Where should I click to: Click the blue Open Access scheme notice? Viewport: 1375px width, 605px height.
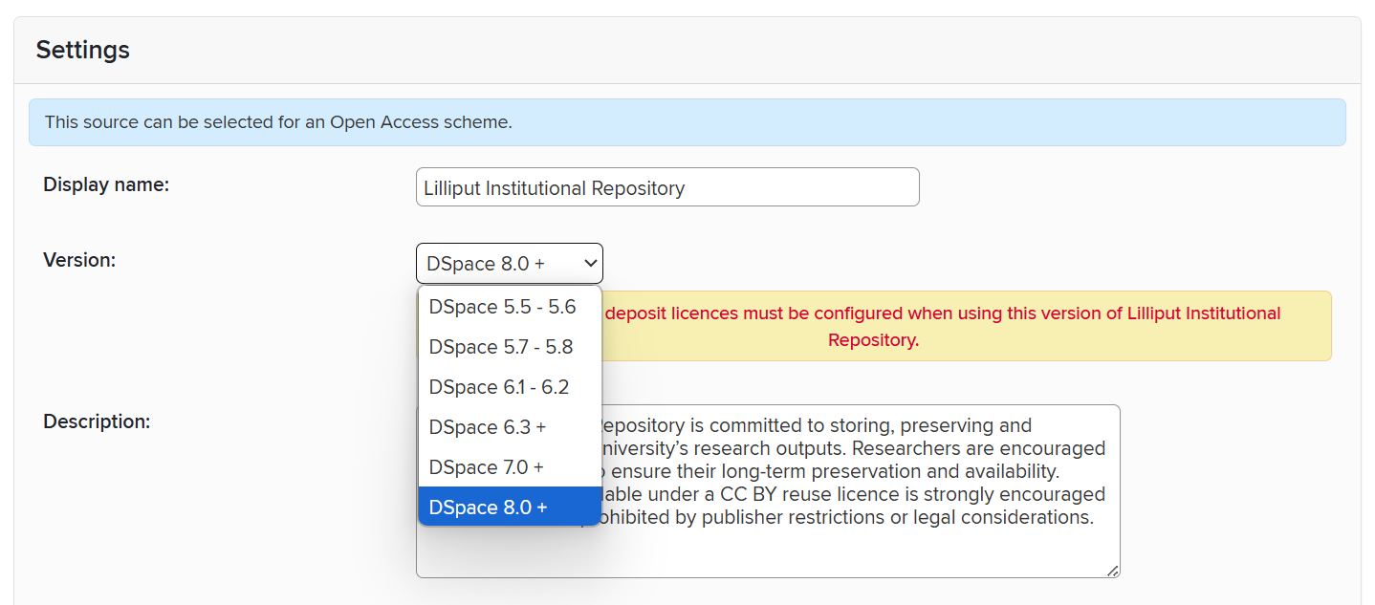pos(687,122)
